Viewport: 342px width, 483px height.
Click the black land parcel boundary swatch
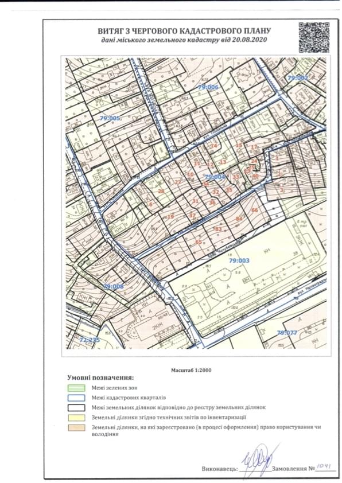[76, 407]
